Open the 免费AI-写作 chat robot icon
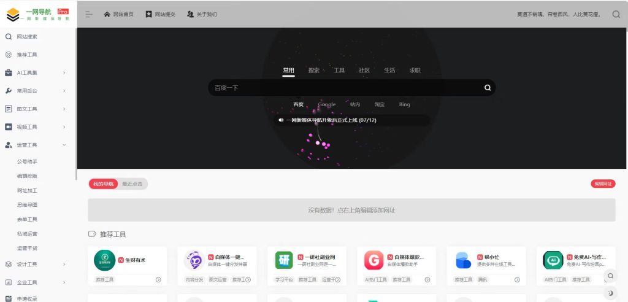 (553, 260)
